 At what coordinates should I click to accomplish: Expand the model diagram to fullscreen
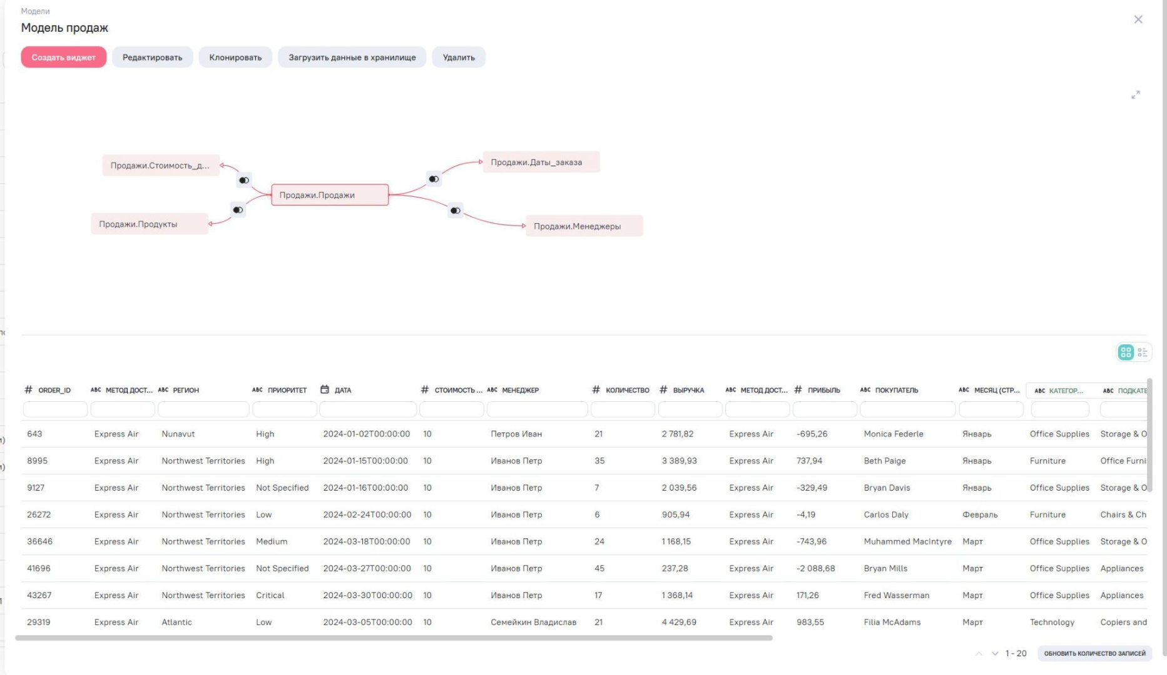point(1135,95)
